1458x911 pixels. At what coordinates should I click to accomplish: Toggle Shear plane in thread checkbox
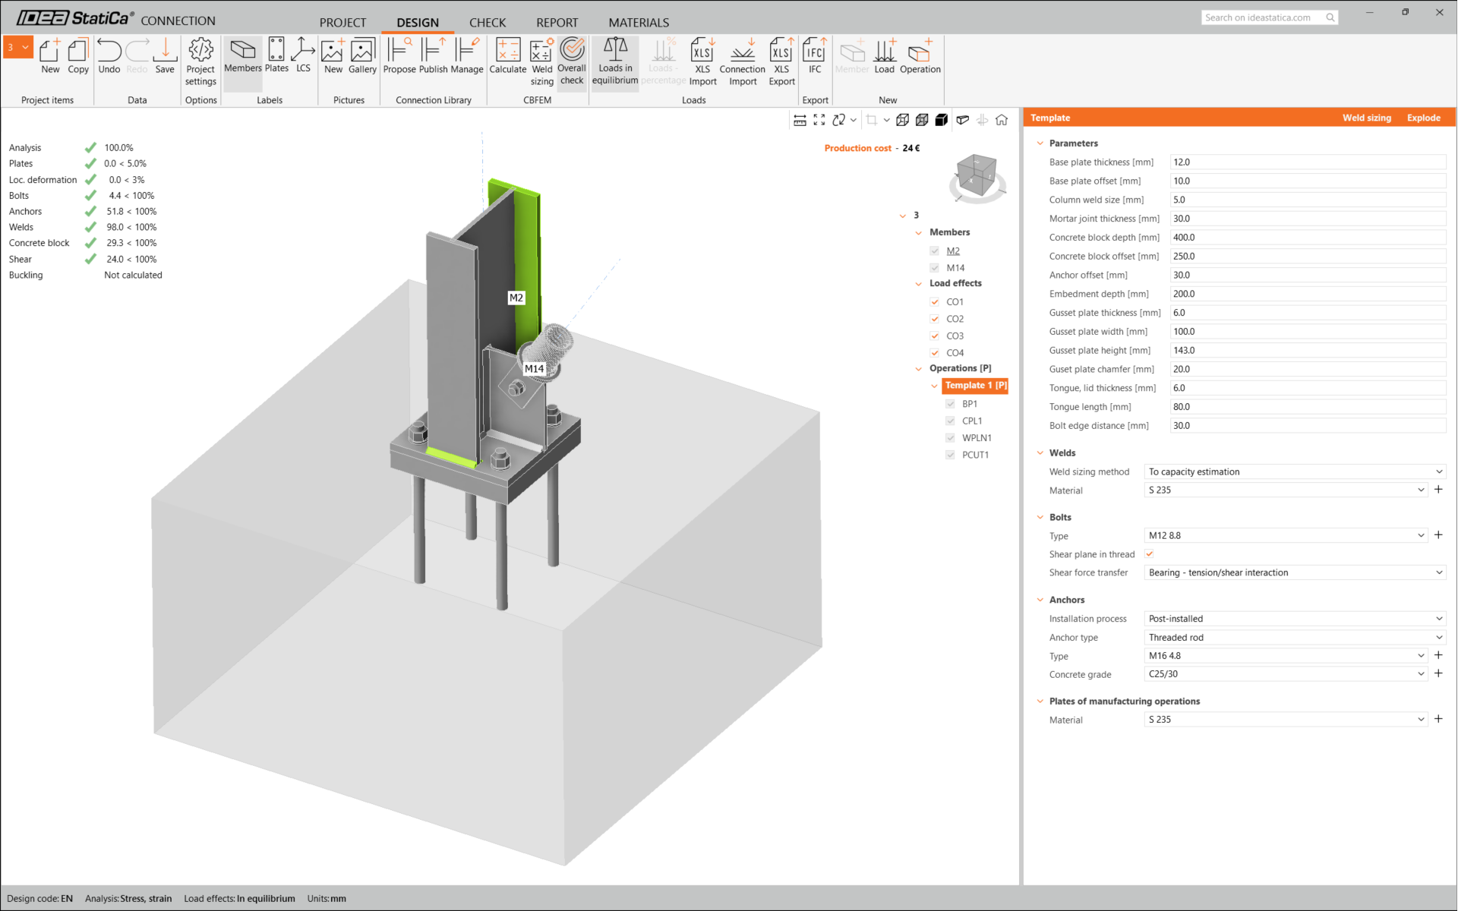pyautogui.click(x=1150, y=554)
